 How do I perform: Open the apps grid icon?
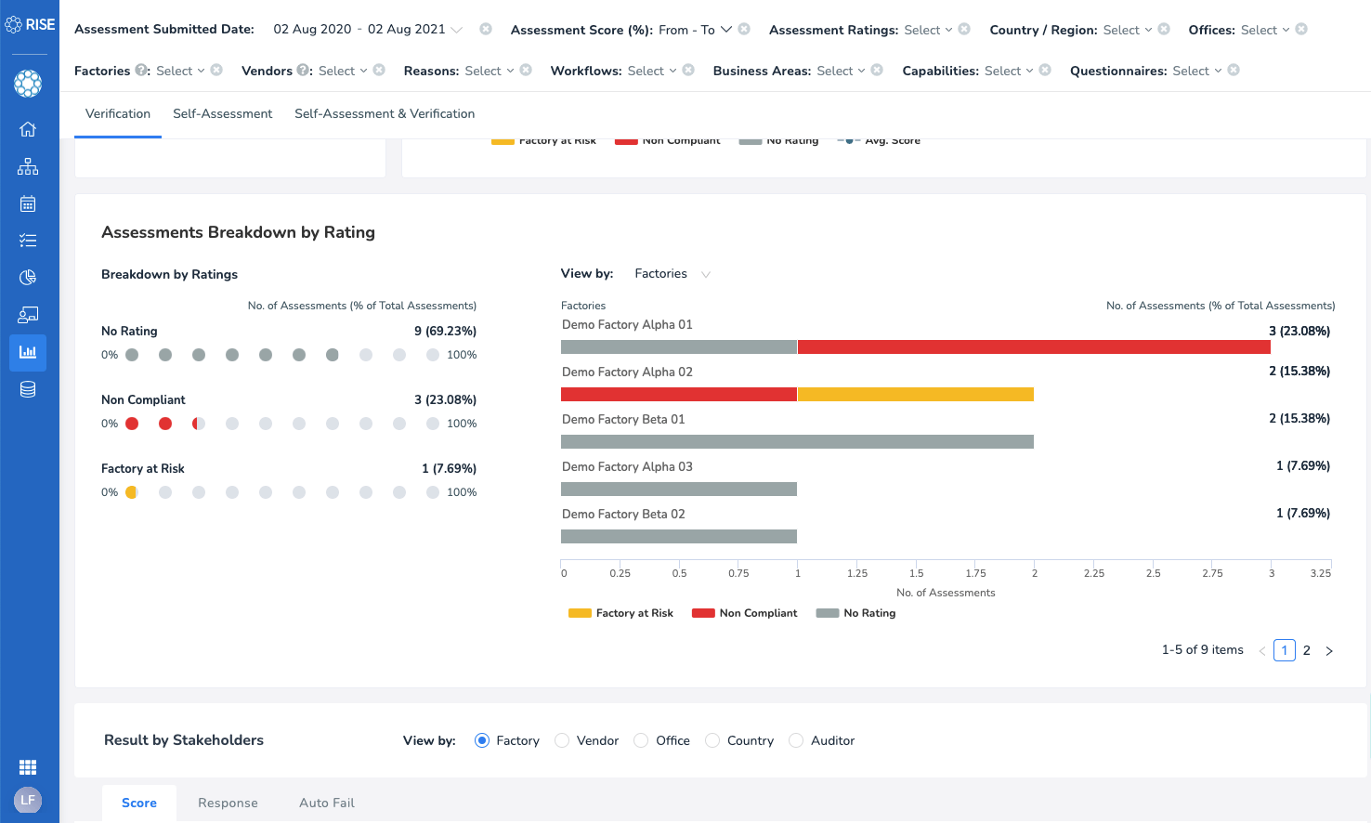(28, 767)
